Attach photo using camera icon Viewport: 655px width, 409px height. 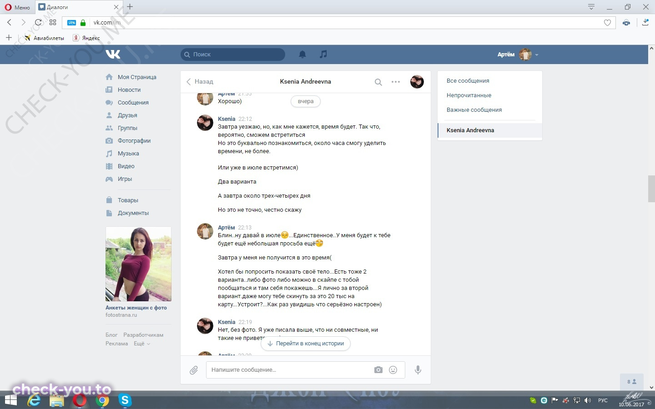click(x=378, y=370)
